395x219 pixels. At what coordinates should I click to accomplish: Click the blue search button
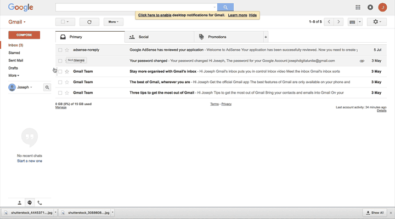225,7
